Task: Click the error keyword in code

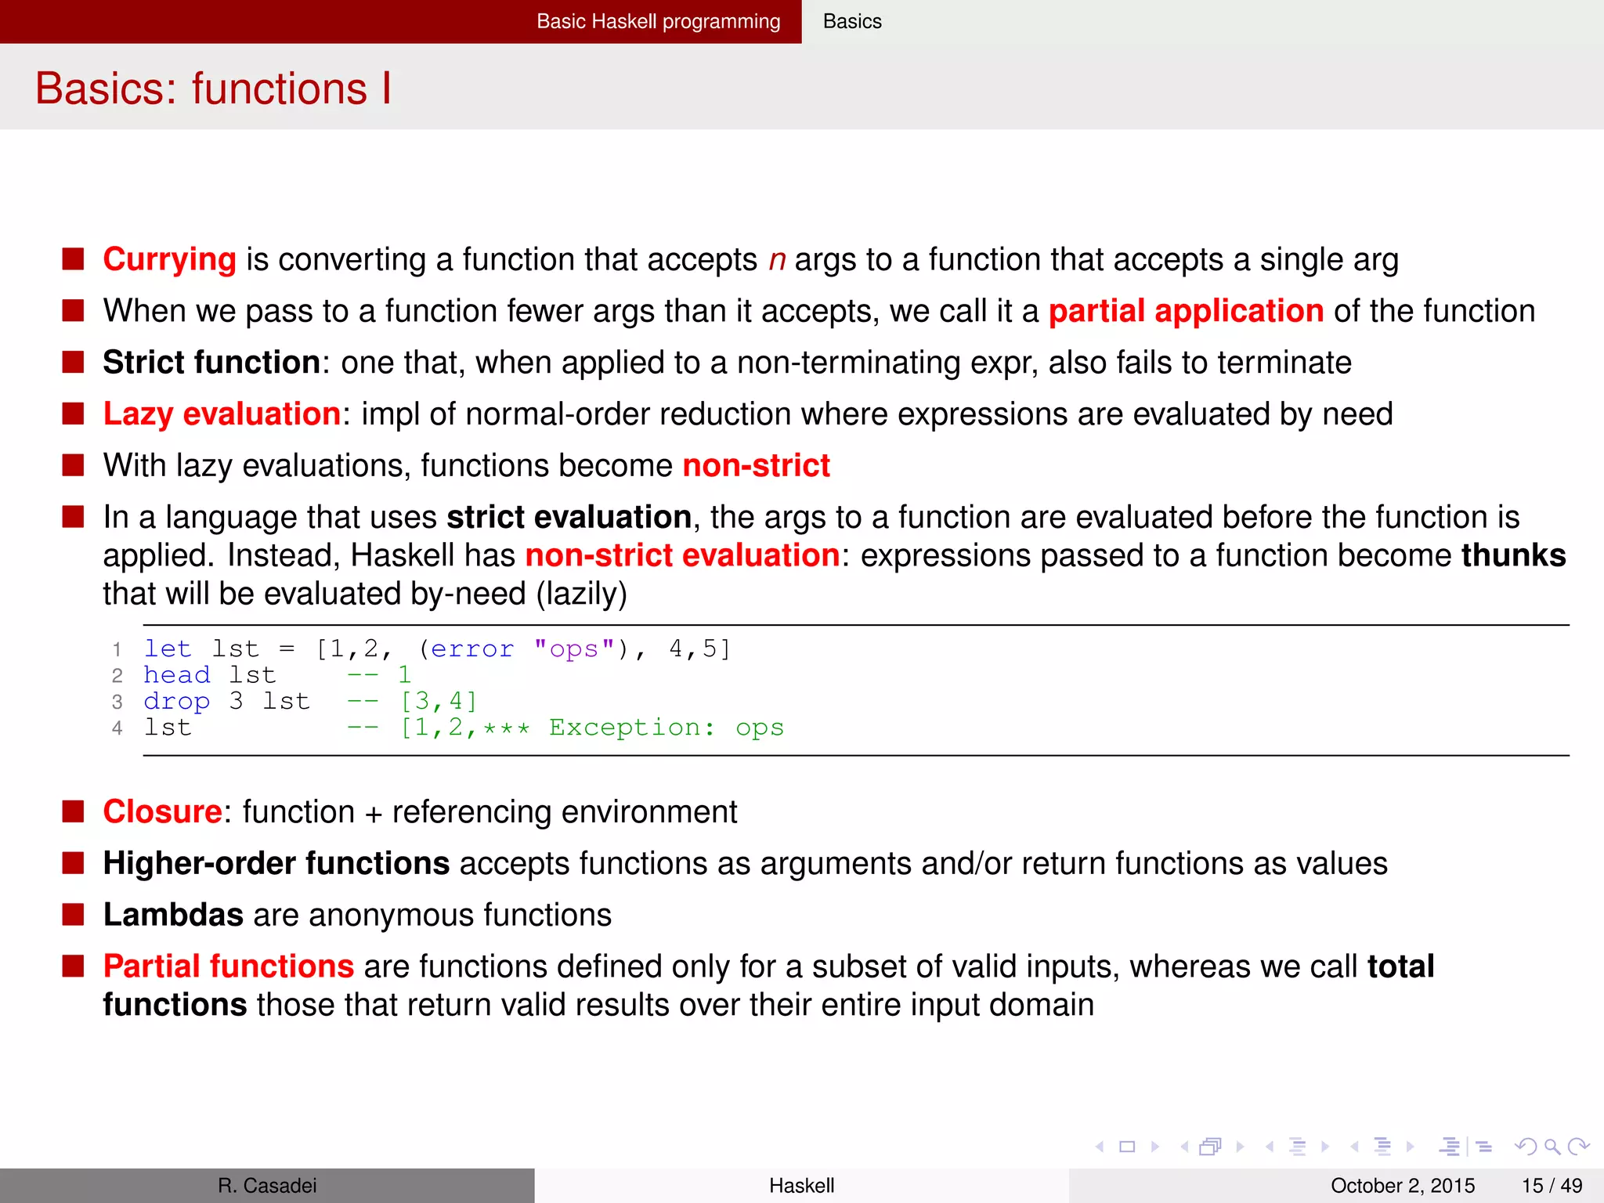Action: (472, 649)
